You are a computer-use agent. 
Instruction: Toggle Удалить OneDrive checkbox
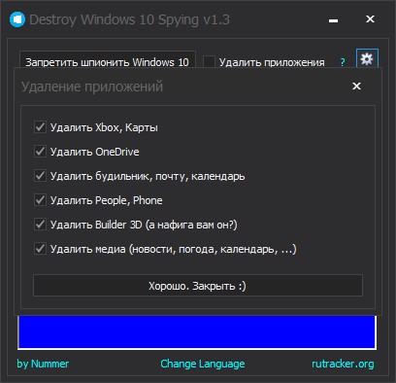[x=40, y=152]
